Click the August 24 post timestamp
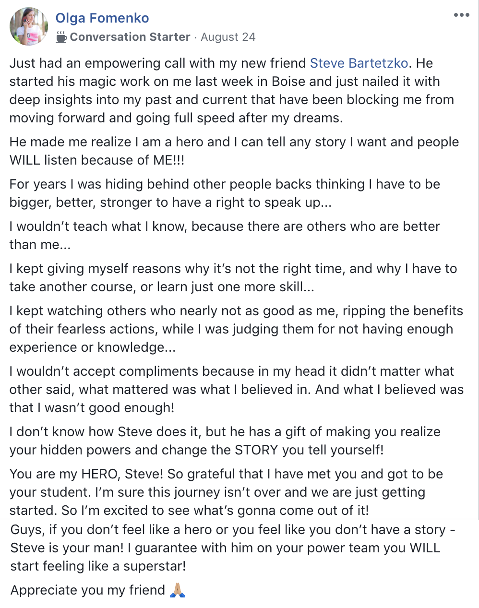 point(228,37)
